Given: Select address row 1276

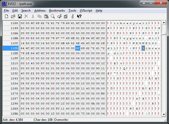Looking at the screenshot, I should coord(11,93).
